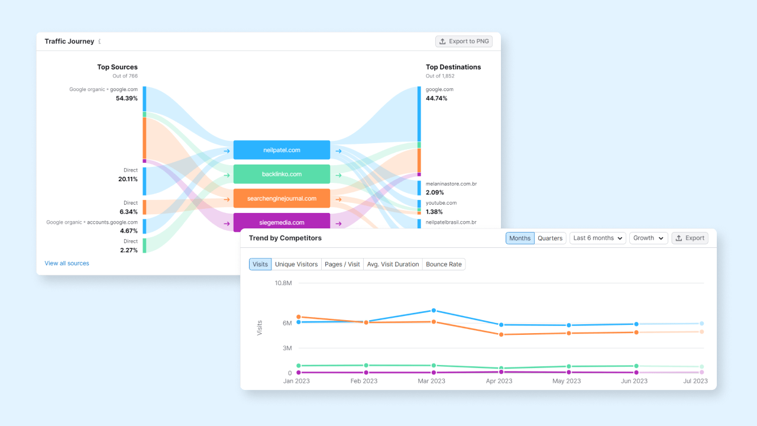Select the backlinko.com node
Image resolution: width=757 pixels, height=426 pixels.
(282, 174)
